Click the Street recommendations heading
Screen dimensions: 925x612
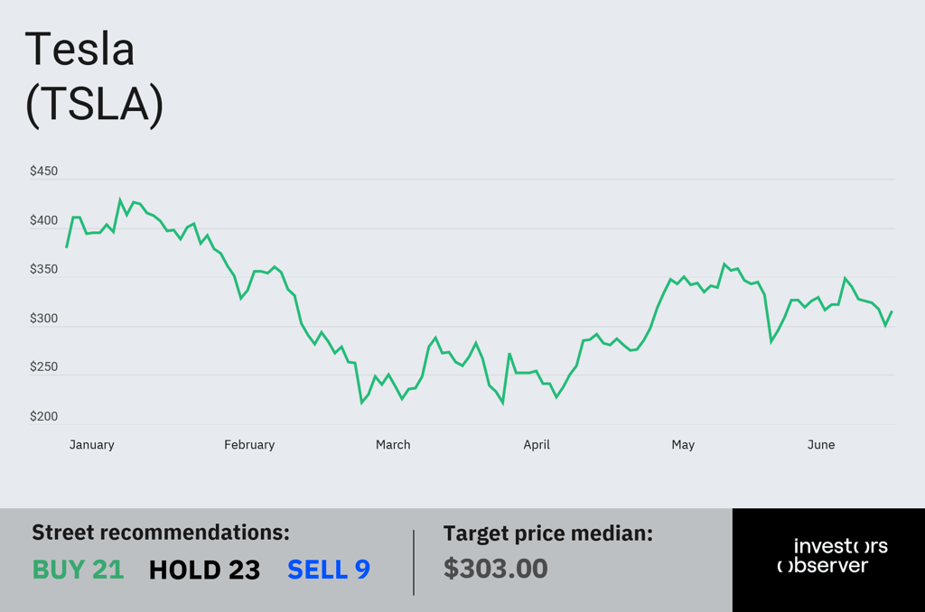pyautogui.click(x=161, y=533)
